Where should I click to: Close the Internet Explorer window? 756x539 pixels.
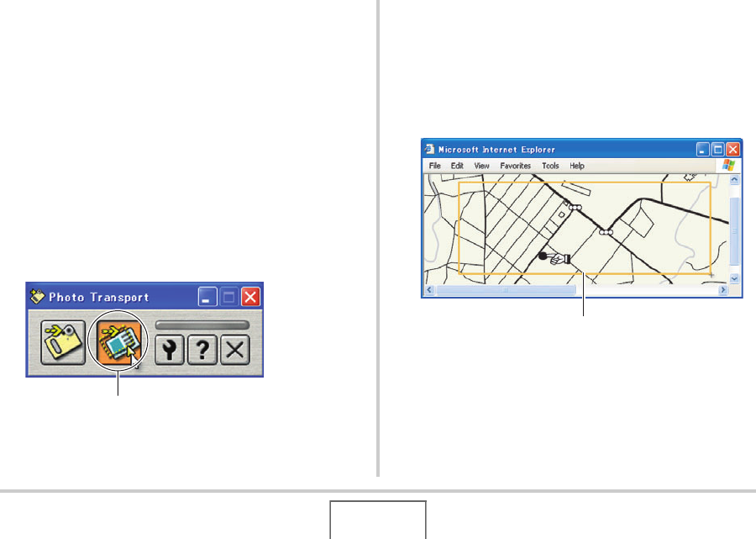tap(732, 150)
